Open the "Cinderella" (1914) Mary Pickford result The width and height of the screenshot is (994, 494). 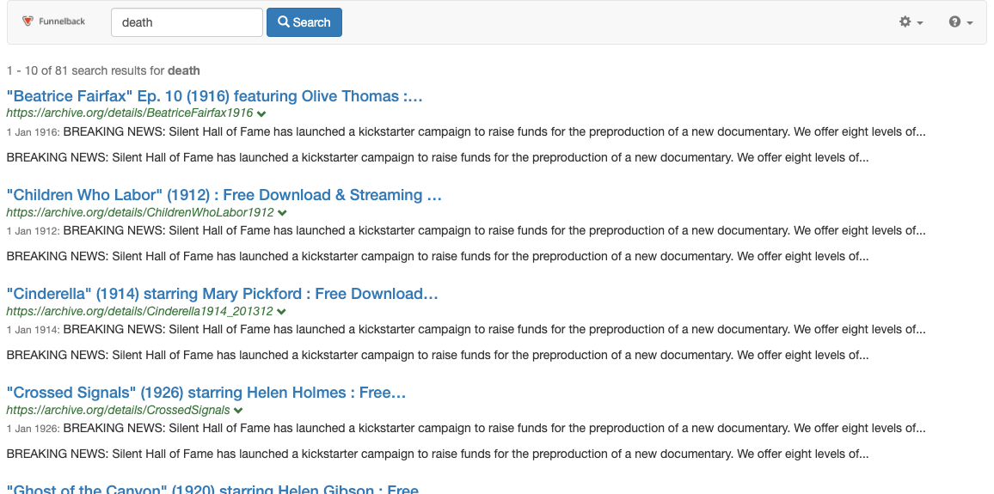pyautogui.click(x=222, y=294)
